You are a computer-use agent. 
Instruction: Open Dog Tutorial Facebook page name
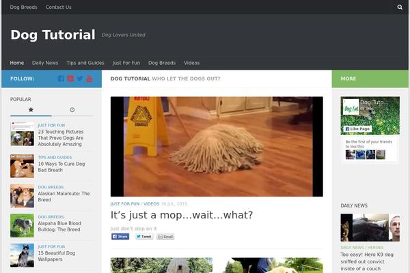pyautogui.click(x=374, y=102)
